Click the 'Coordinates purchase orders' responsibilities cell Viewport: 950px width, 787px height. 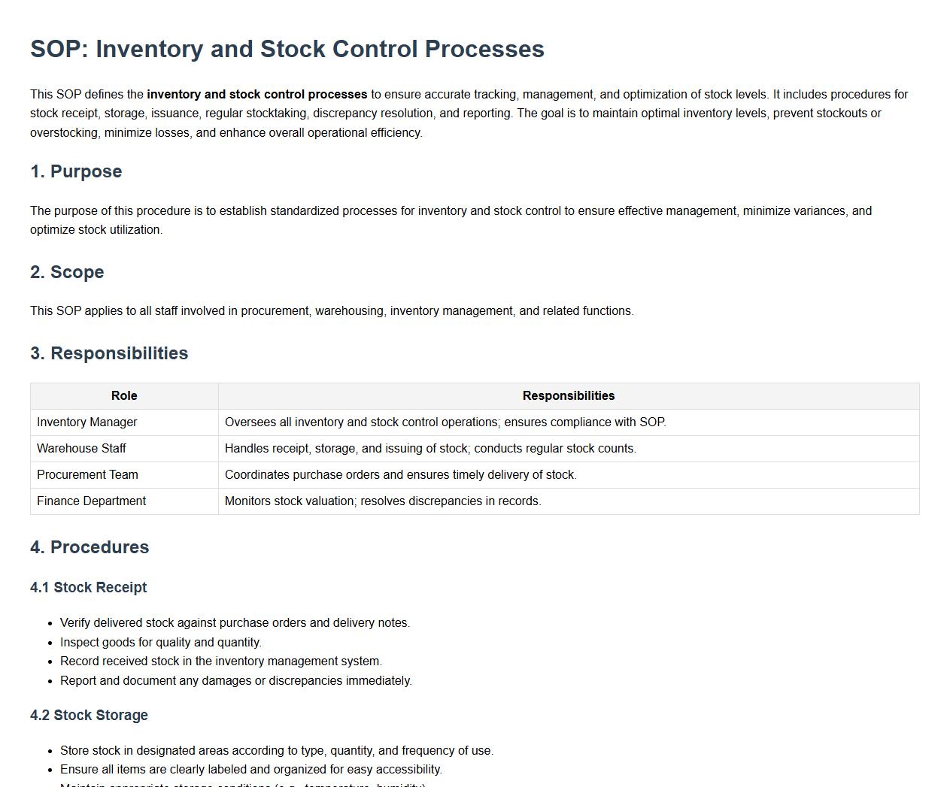pos(400,475)
